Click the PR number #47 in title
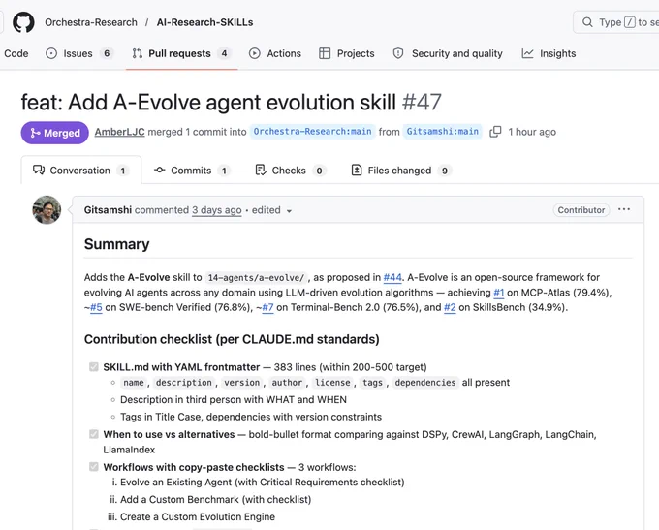Viewport: 659px width, 530px height. pos(422,102)
